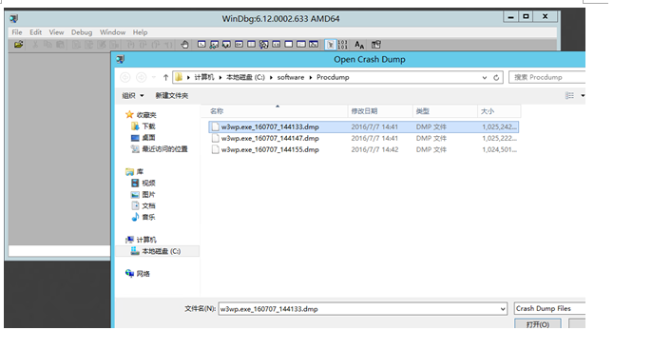Click the Options toolbar icon
The height and width of the screenshot is (350, 671).
(x=375, y=45)
